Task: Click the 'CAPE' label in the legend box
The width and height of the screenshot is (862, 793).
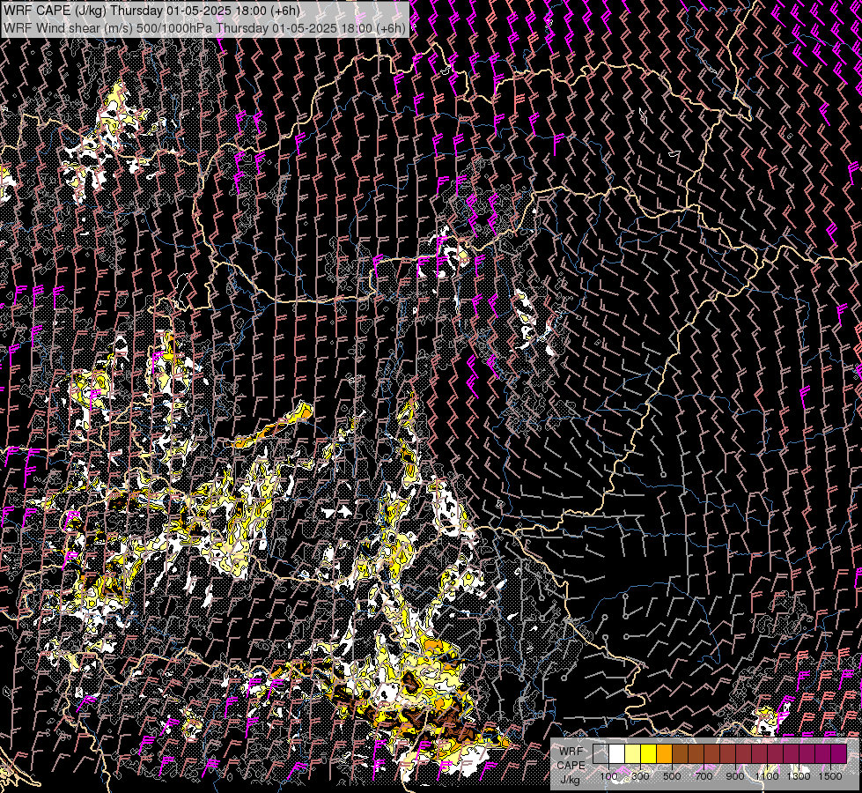Action: [571, 766]
